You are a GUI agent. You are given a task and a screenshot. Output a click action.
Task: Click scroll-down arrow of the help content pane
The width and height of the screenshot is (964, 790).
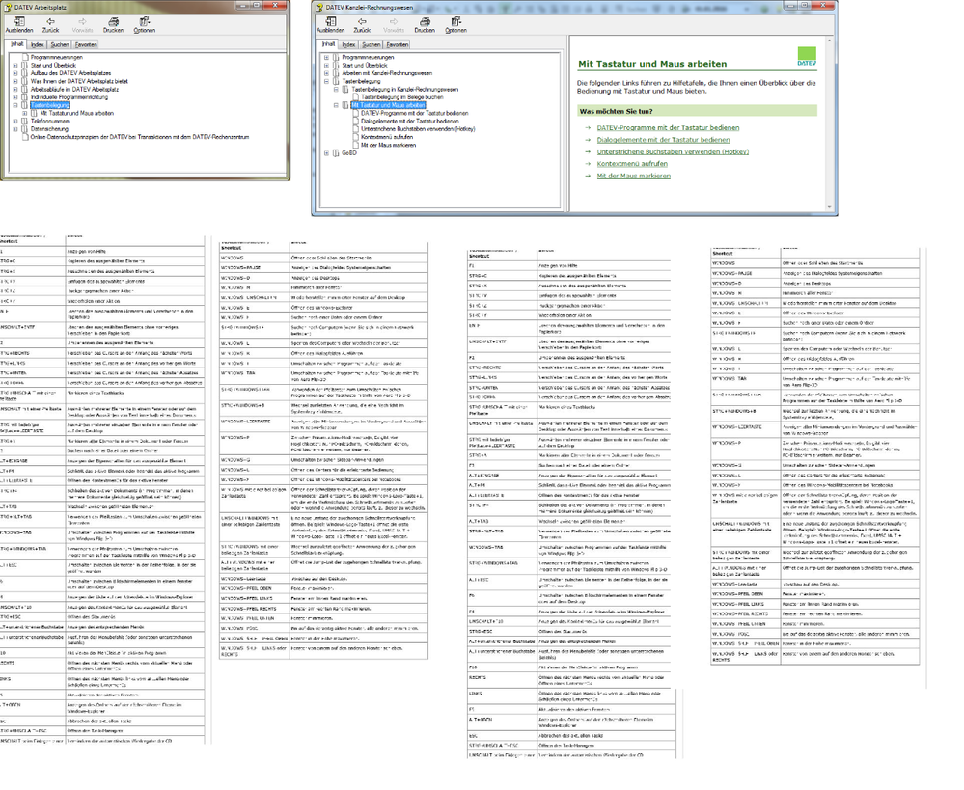(829, 207)
